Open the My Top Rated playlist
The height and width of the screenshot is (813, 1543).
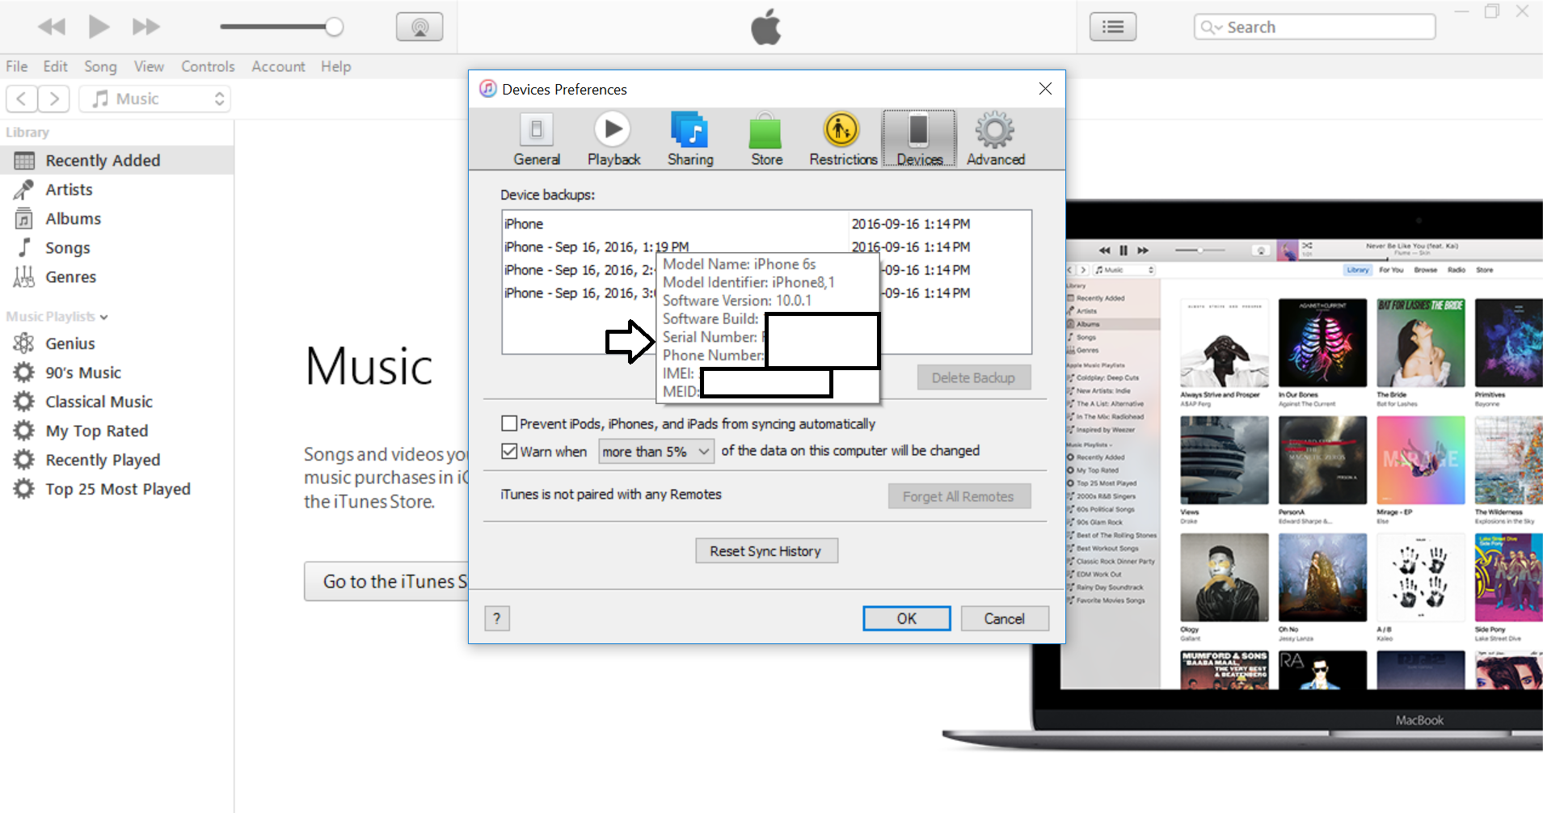(x=117, y=431)
